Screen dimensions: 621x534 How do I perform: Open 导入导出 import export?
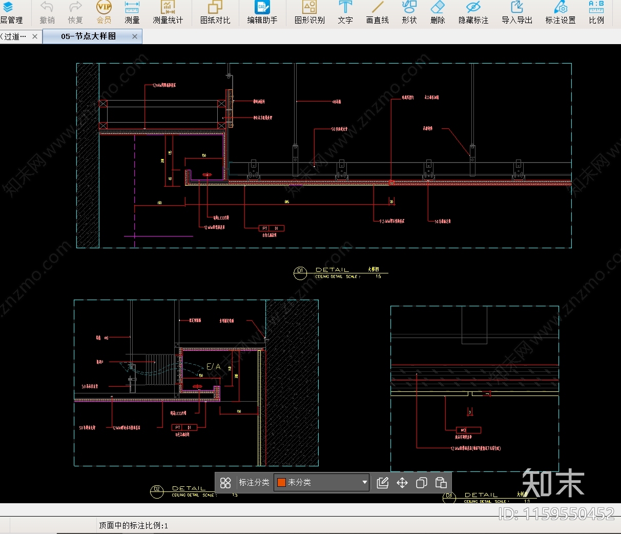click(x=517, y=13)
